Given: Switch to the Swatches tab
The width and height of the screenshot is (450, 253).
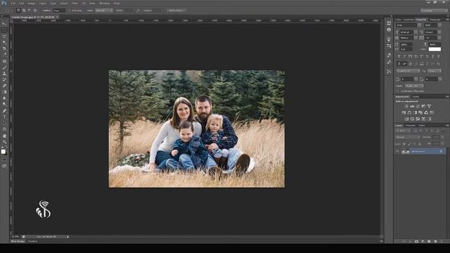Looking at the screenshot, I should pyautogui.click(x=409, y=20).
